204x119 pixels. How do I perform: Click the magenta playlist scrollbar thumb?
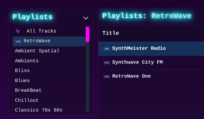pyautogui.click(x=88, y=34)
